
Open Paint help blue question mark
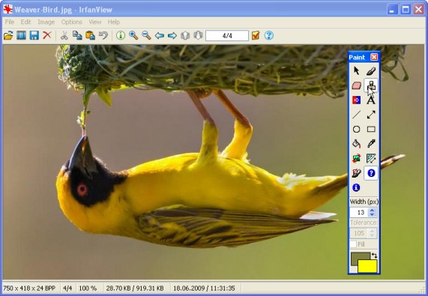pyautogui.click(x=371, y=173)
